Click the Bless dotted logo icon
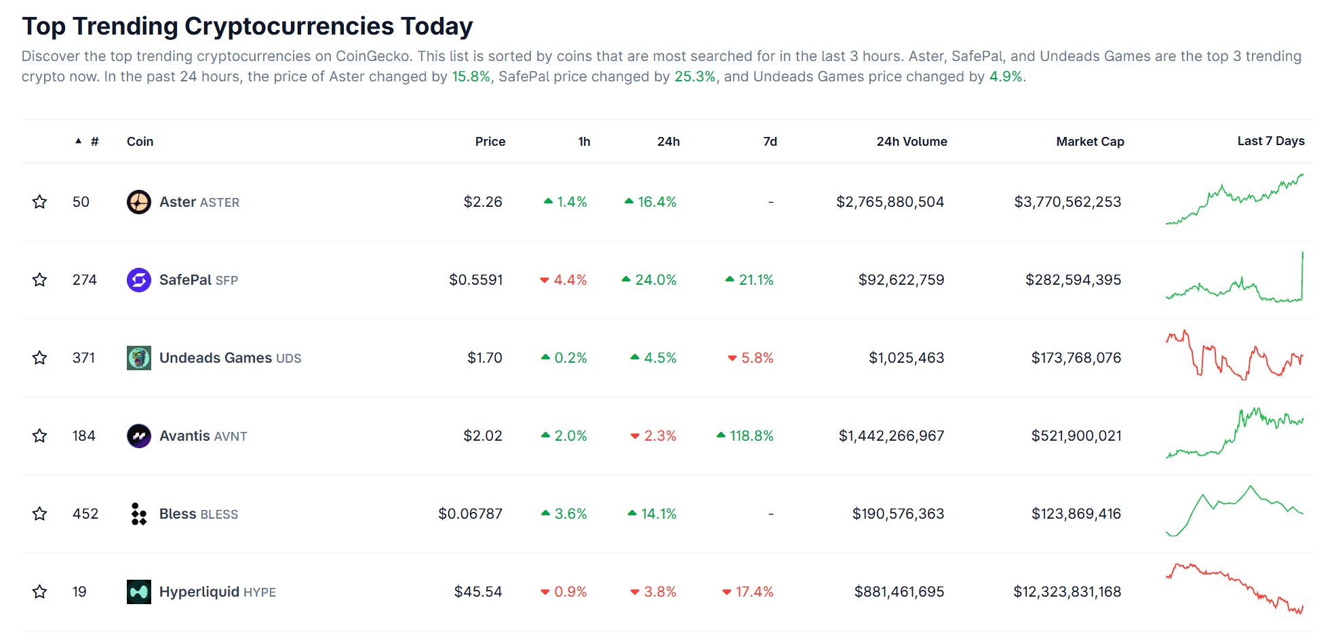Screen dimensions: 1336x636 point(139,514)
